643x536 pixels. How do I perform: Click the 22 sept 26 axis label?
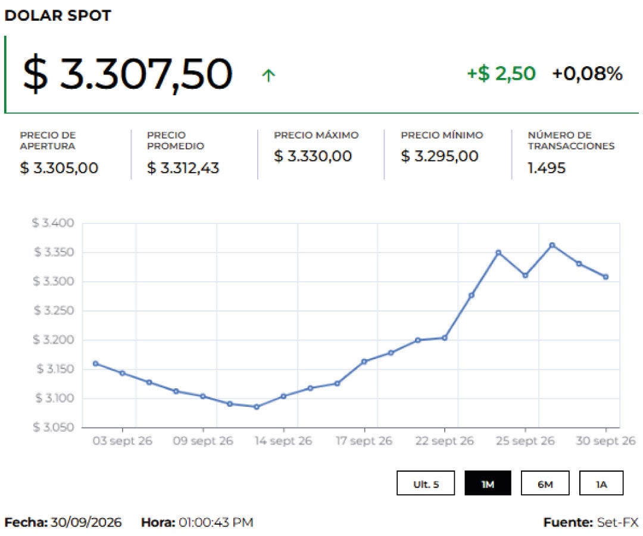(445, 441)
